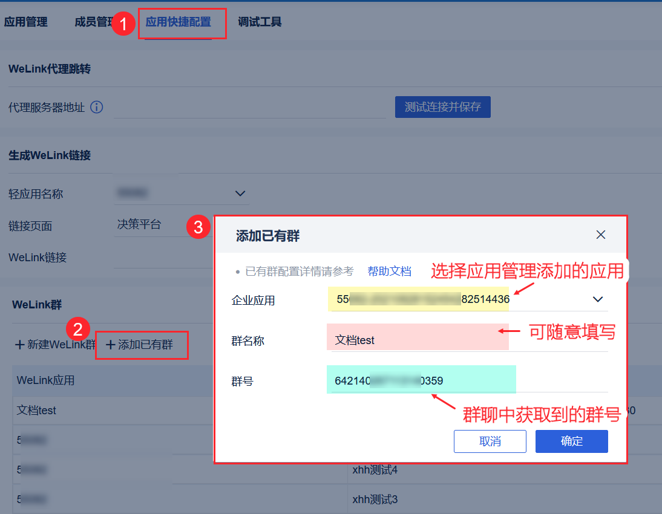Switch to the 成员管理 tab
Viewport: 662px width, 514px height.
tap(94, 22)
